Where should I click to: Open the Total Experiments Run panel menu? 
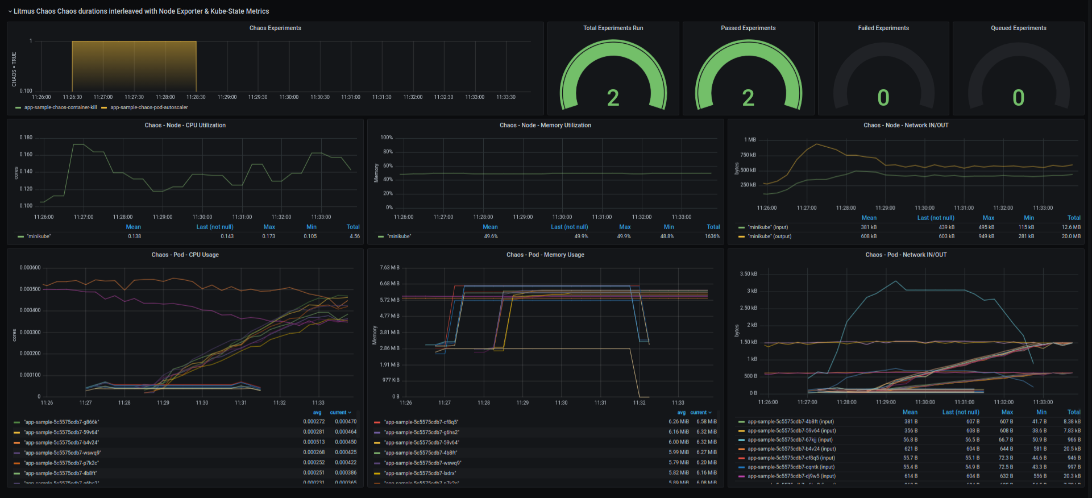pyautogui.click(x=613, y=28)
